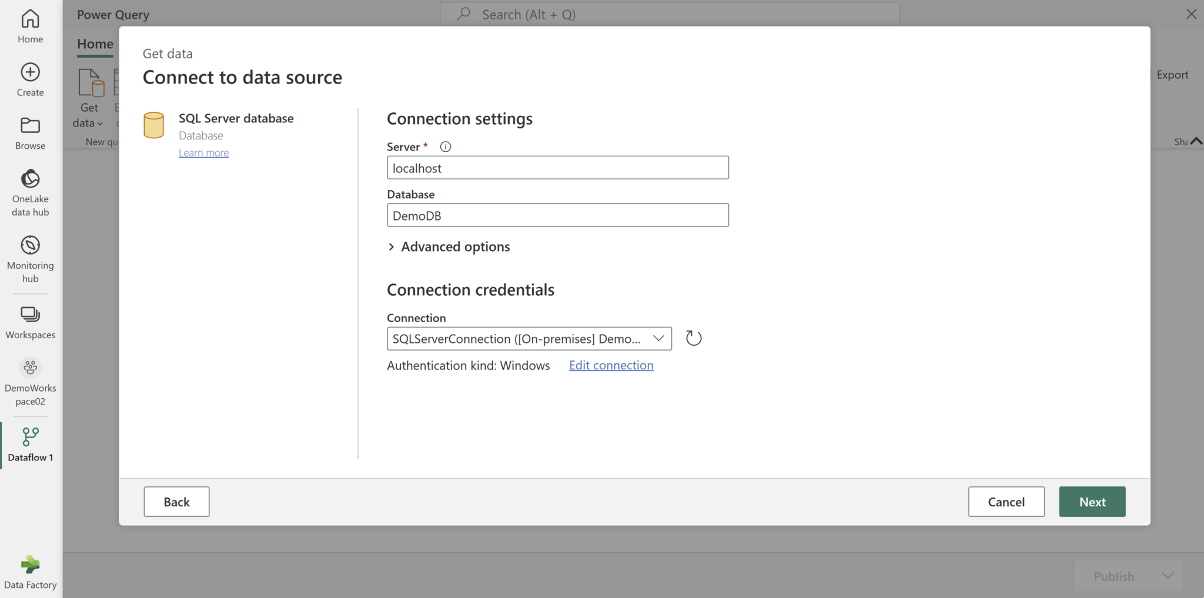Switch to Data Factory experience
This screenshot has height=598, width=1204.
tap(29, 568)
